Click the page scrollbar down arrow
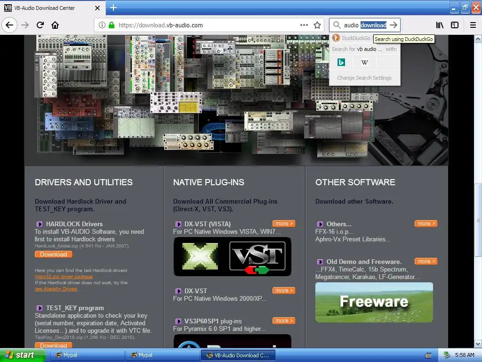The image size is (482, 362). 478,344
